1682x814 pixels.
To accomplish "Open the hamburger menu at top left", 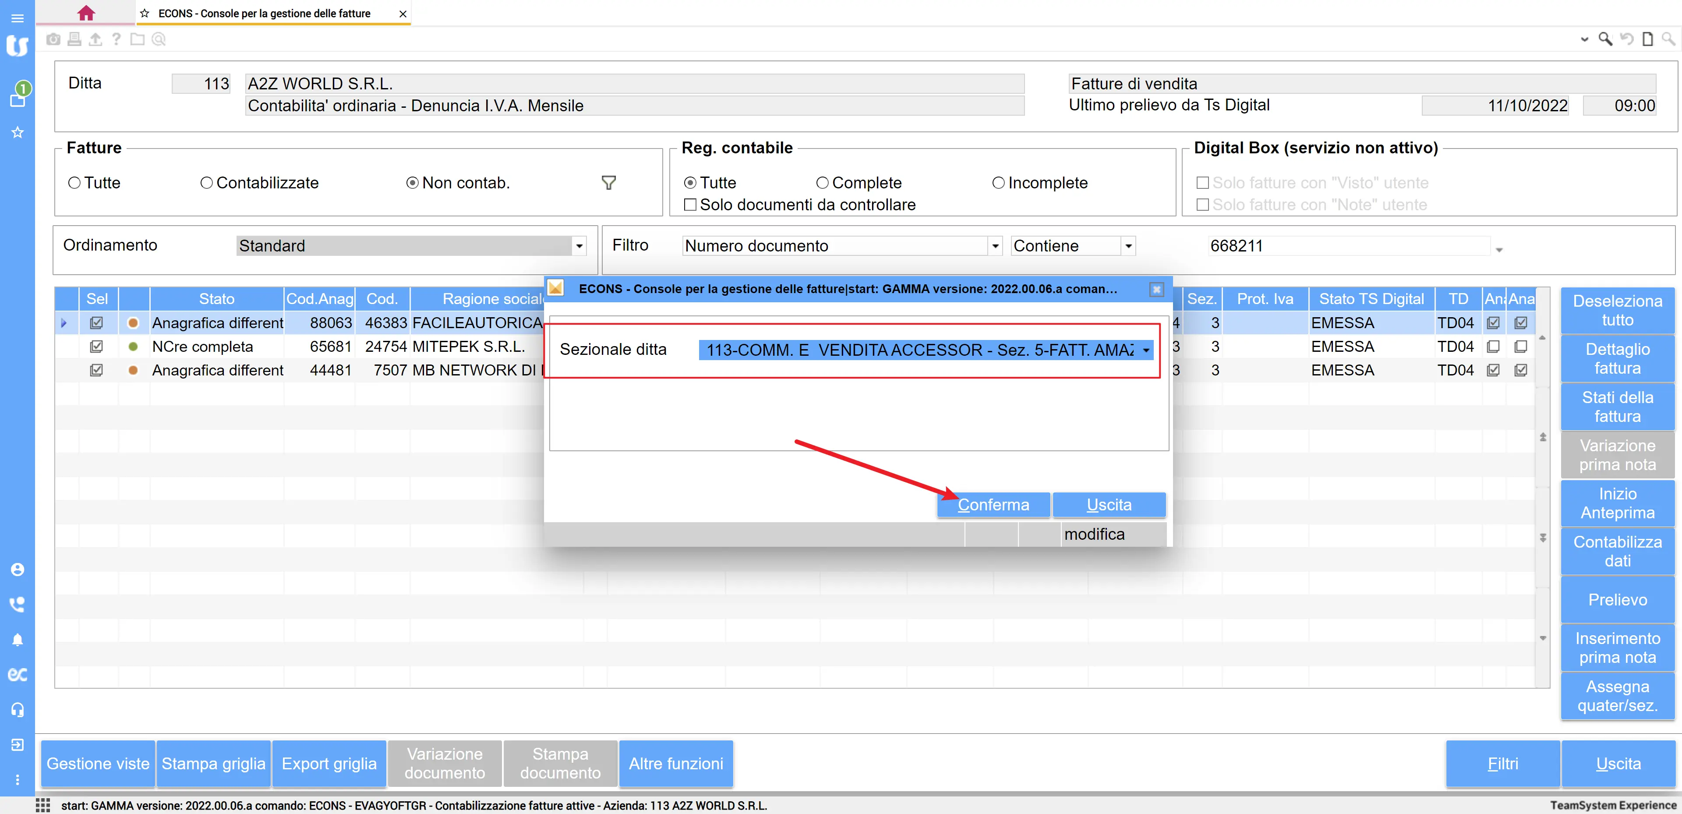I will (x=18, y=18).
